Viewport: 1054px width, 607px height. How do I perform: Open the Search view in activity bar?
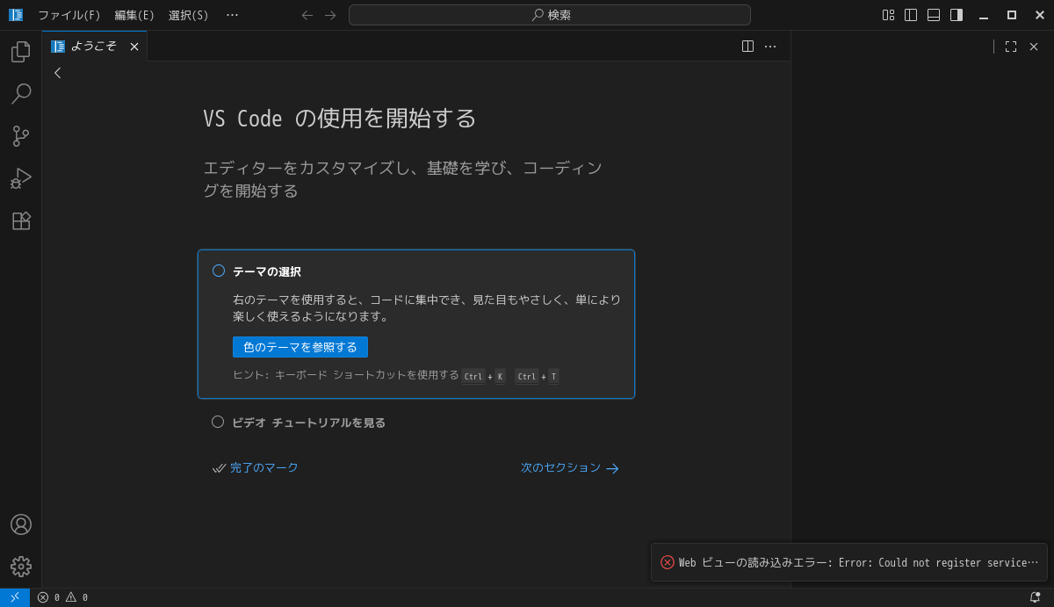tap(21, 94)
